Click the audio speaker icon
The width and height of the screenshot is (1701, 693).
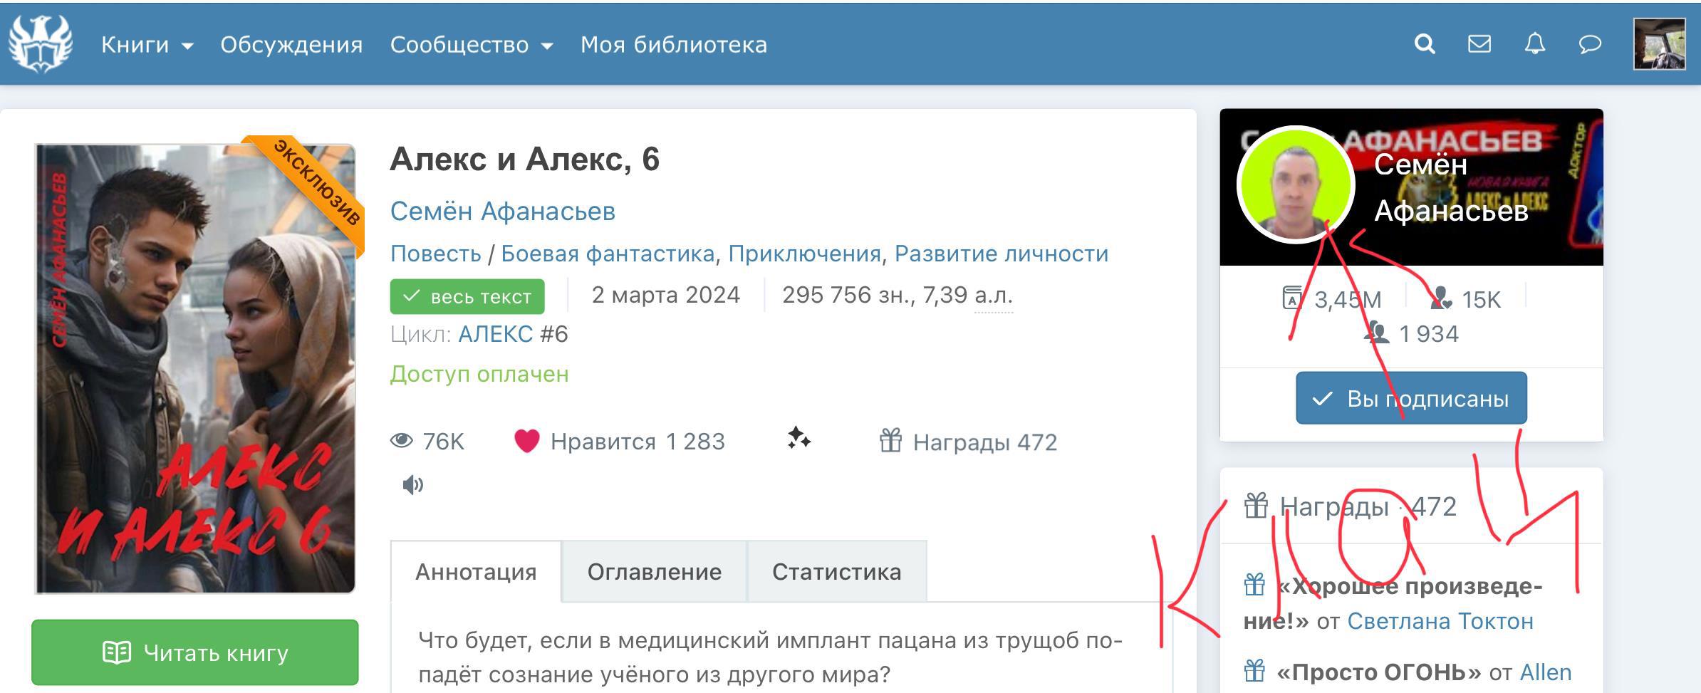coord(412,485)
